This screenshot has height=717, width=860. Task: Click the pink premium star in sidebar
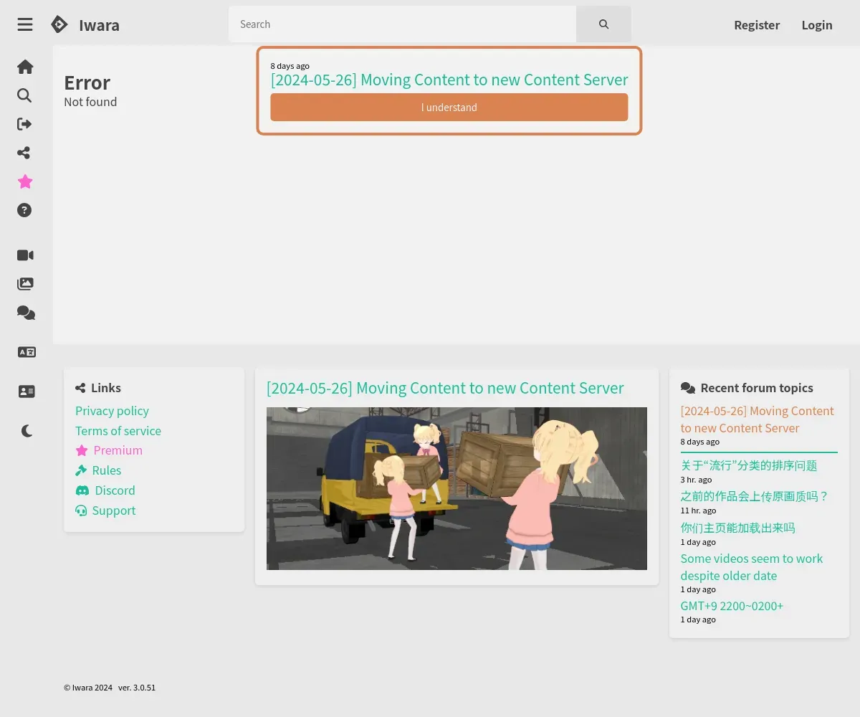(x=25, y=181)
